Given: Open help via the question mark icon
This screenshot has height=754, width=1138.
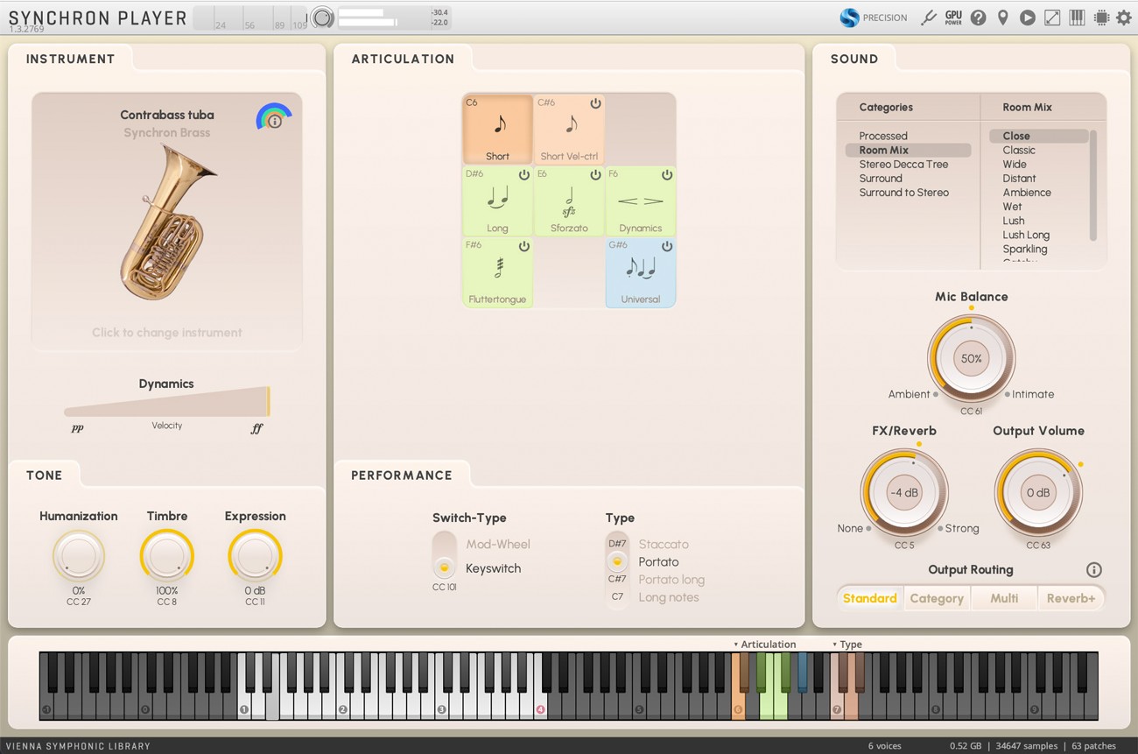Looking at the screenshot, I should 978,17.
